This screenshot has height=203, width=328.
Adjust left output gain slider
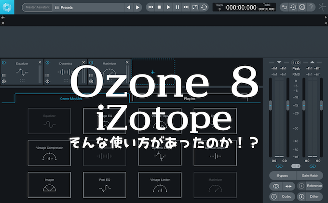(x=304, y=105)
